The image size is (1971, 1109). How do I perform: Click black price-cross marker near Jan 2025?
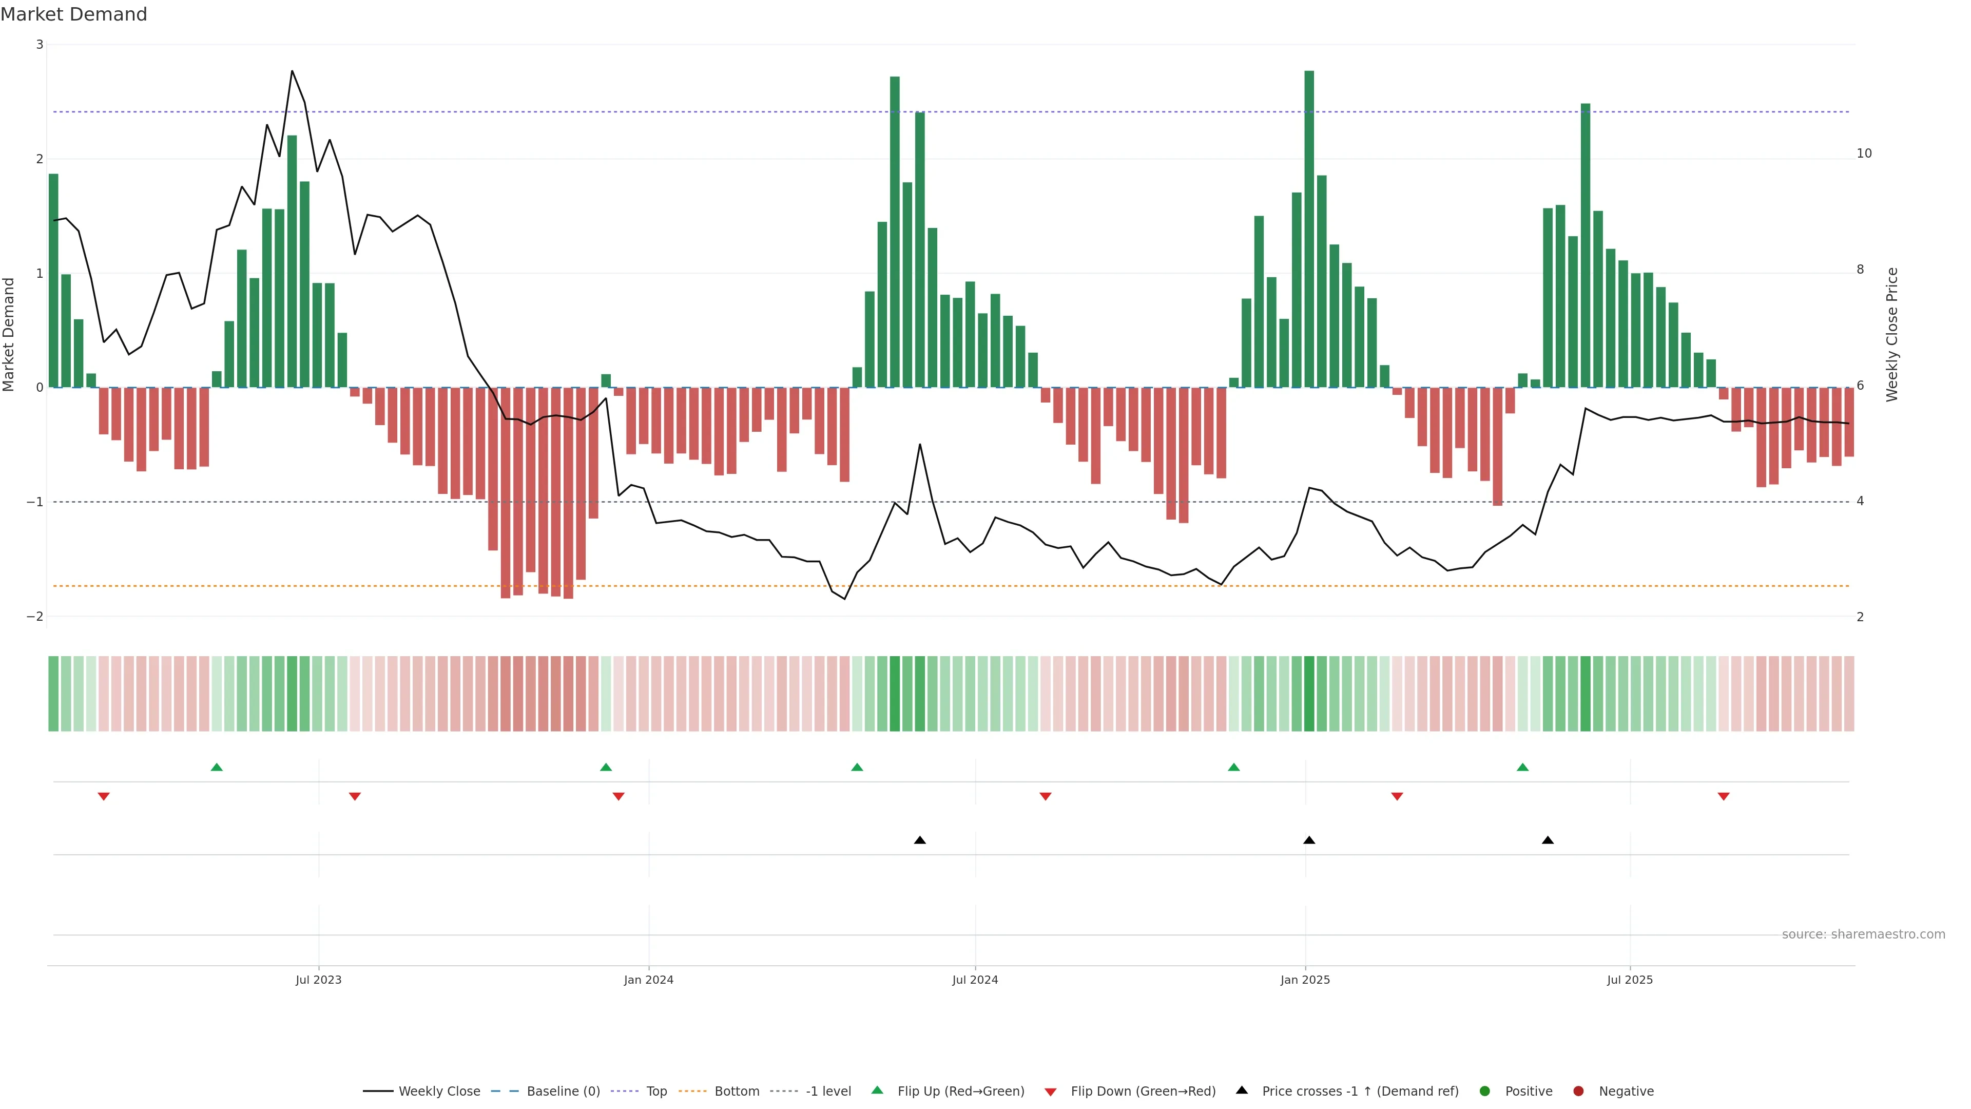(1309, 840)
